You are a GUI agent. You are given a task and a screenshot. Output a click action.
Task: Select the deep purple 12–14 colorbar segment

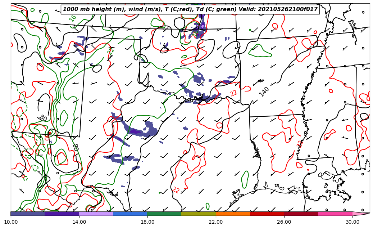[62, 214]
